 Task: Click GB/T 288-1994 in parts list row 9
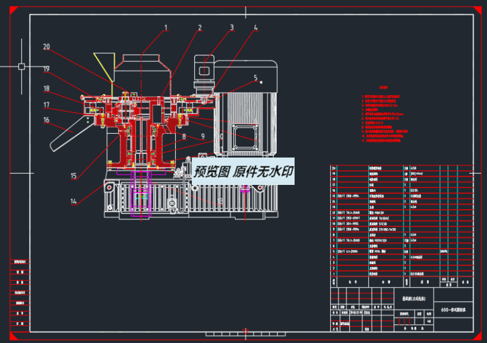click(348, 229)
